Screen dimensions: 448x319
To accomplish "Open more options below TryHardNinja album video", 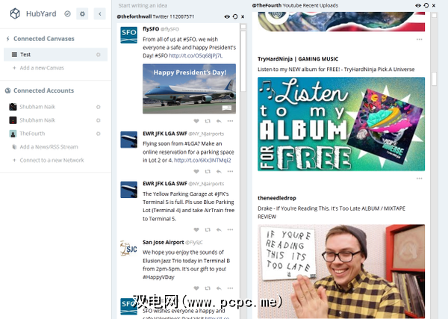I will pyautogui.click(x=419, y=179).
